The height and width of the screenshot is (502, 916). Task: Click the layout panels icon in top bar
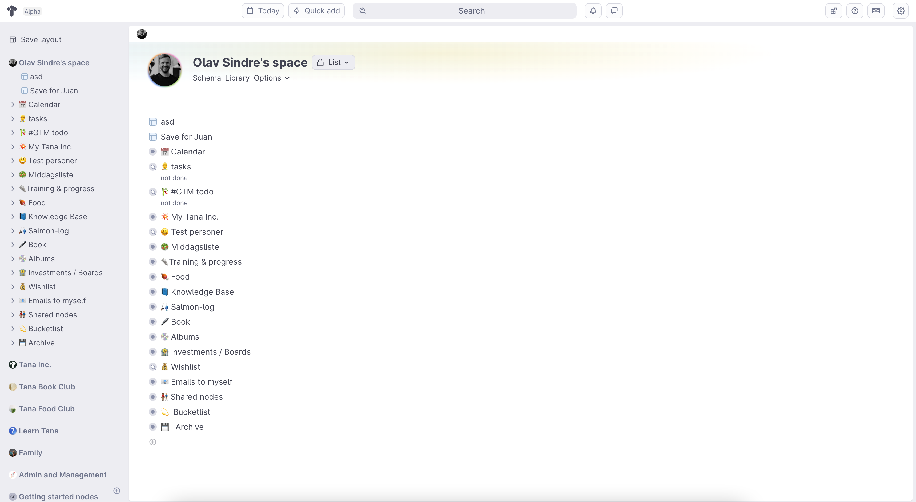[834, 11]
